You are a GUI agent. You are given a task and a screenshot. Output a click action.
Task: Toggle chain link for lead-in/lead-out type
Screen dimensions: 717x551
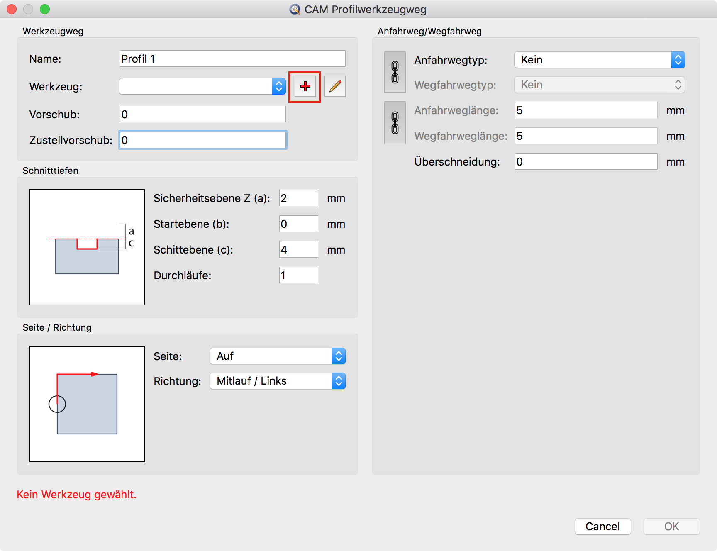click(395, 72)
